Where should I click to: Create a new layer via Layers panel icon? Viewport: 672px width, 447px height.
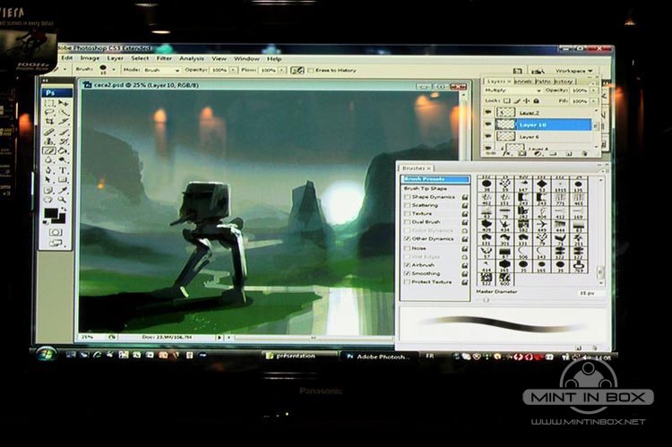(569, 153)
